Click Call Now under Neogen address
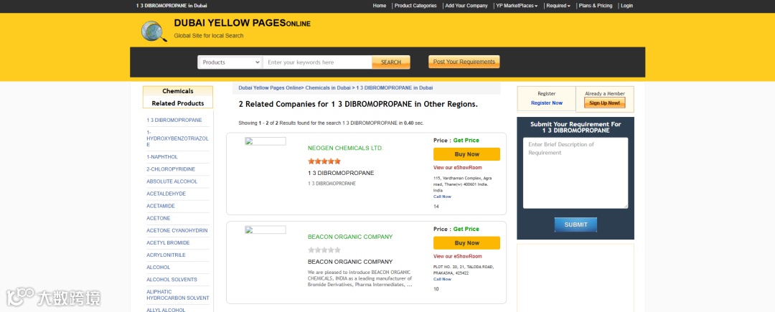 point(442,197)
